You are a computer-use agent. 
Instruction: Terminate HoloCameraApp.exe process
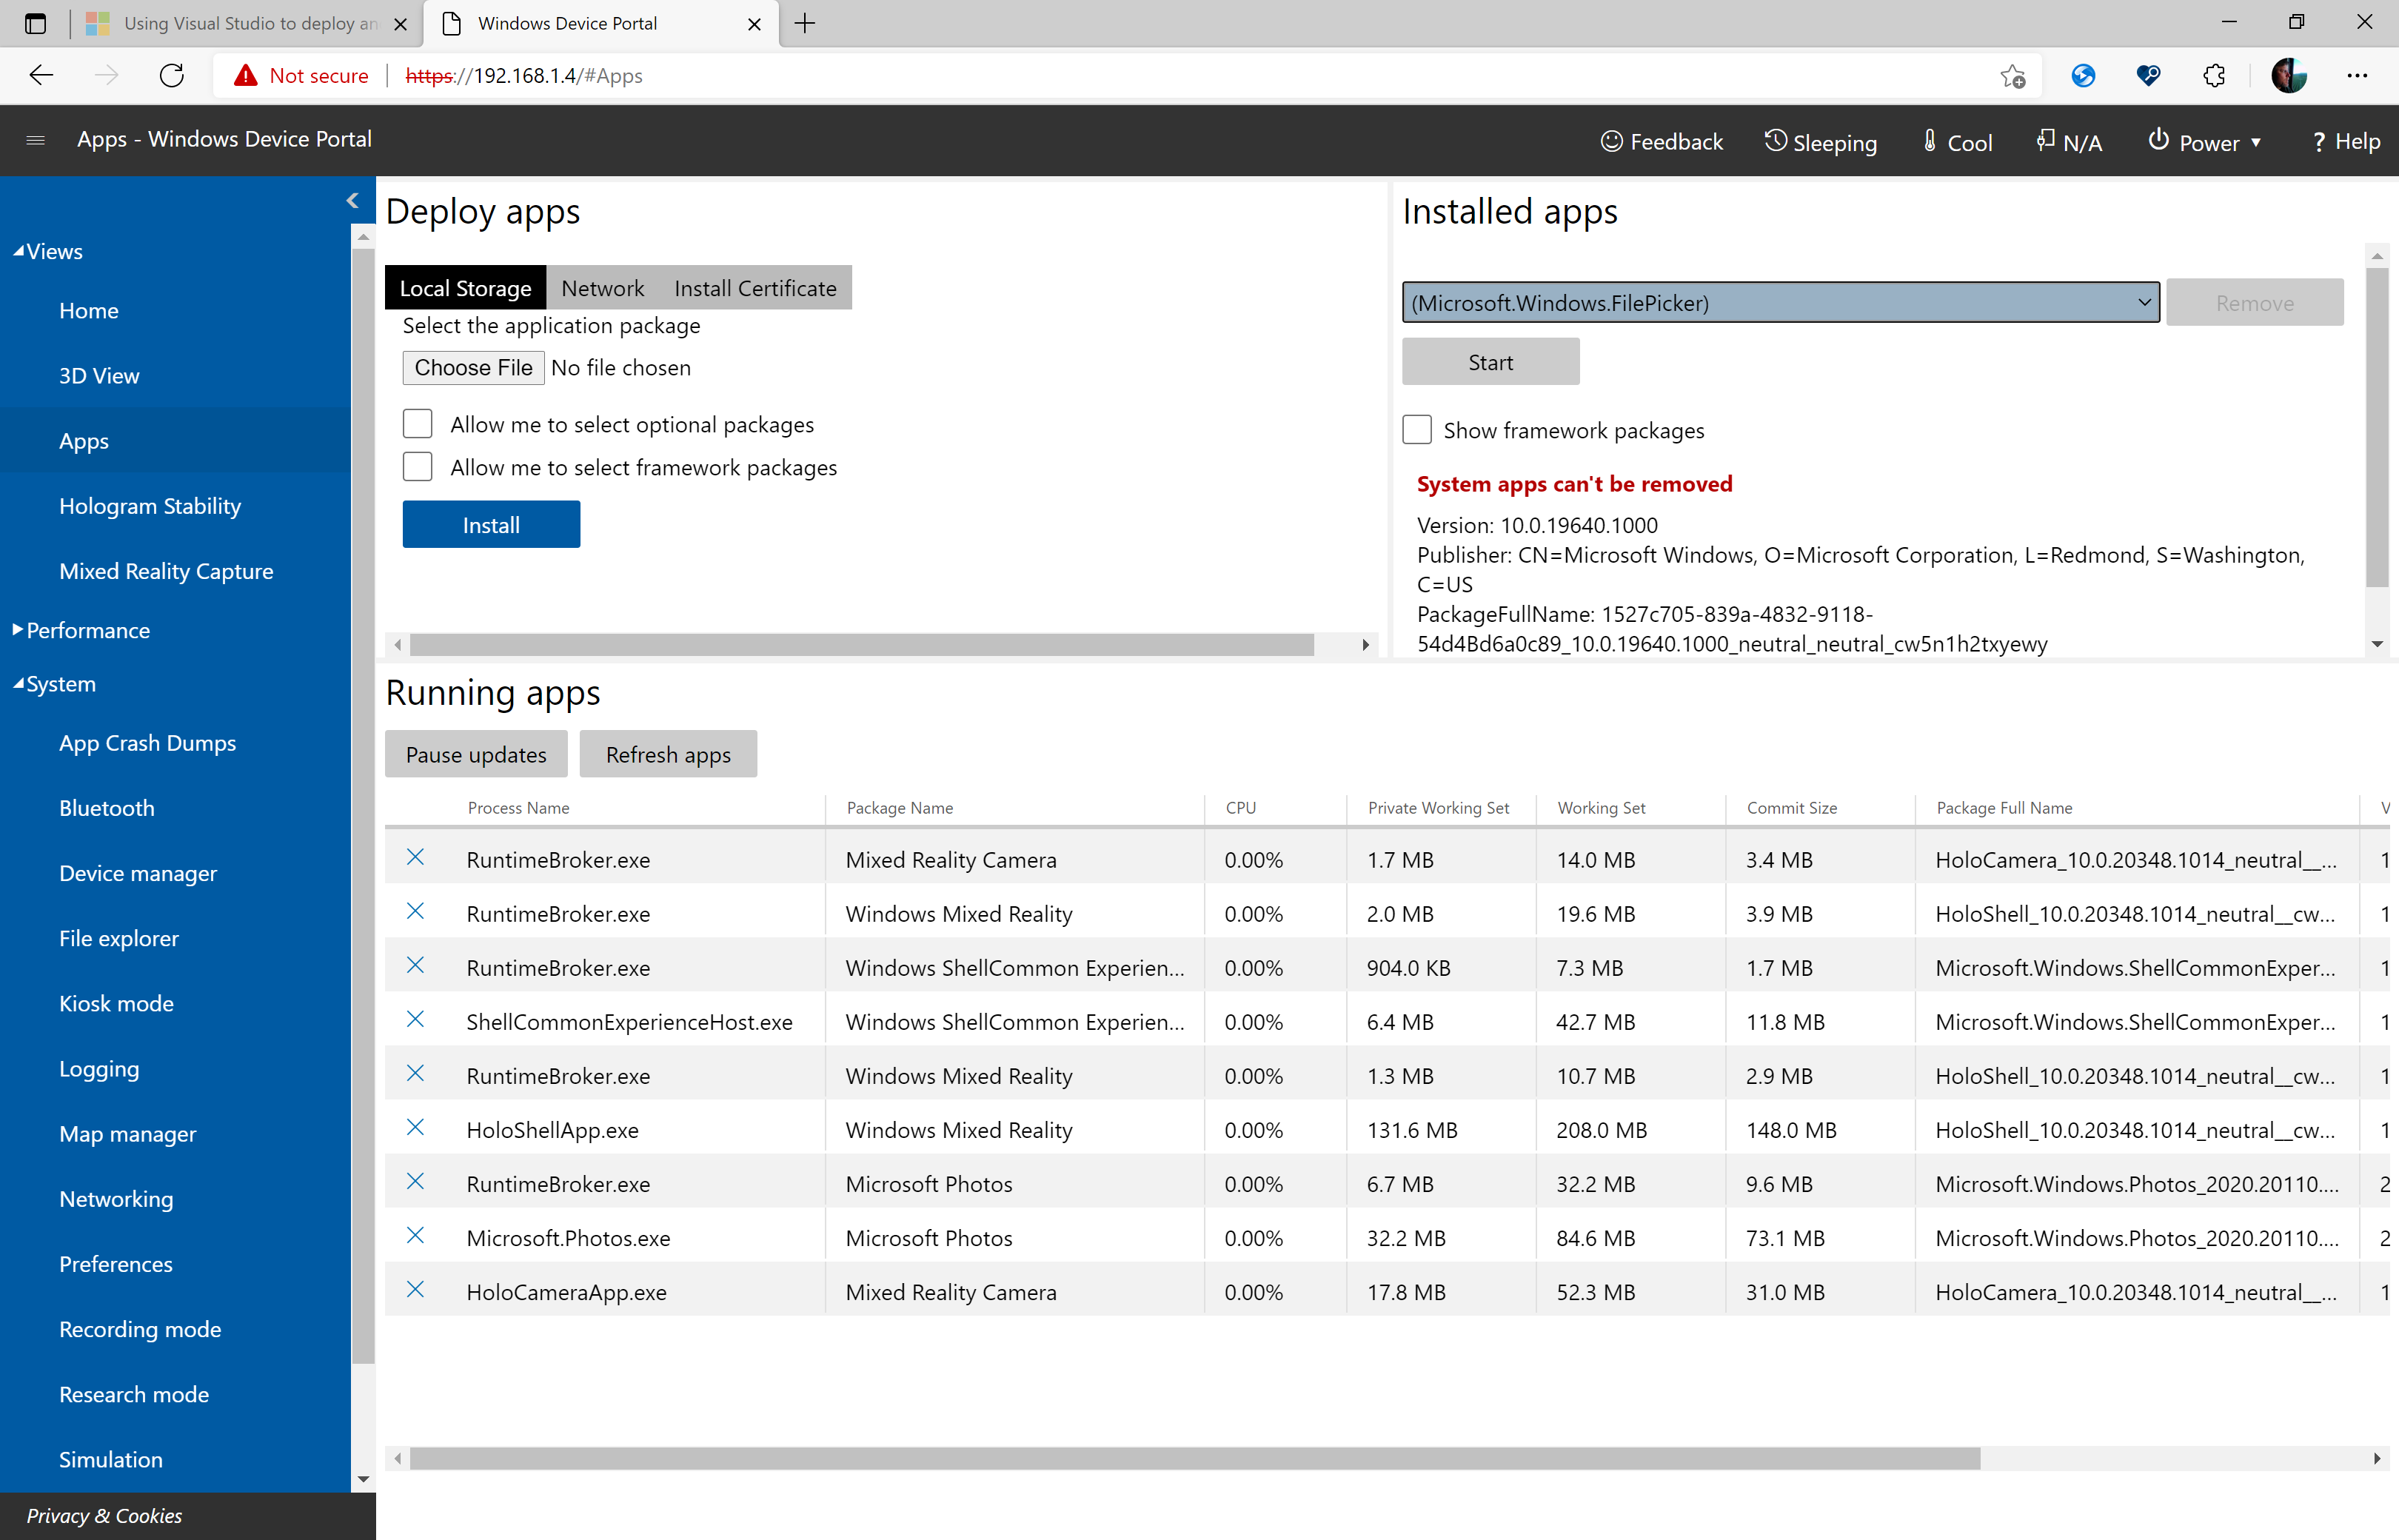click(415, 1289)
